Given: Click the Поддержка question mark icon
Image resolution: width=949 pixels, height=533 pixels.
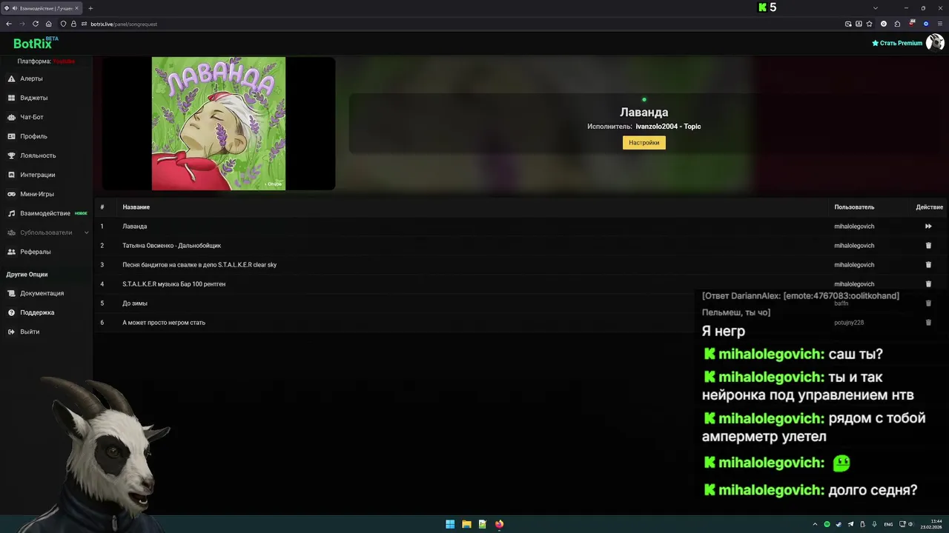Looking at the screenshot, I should pos(12,312).
